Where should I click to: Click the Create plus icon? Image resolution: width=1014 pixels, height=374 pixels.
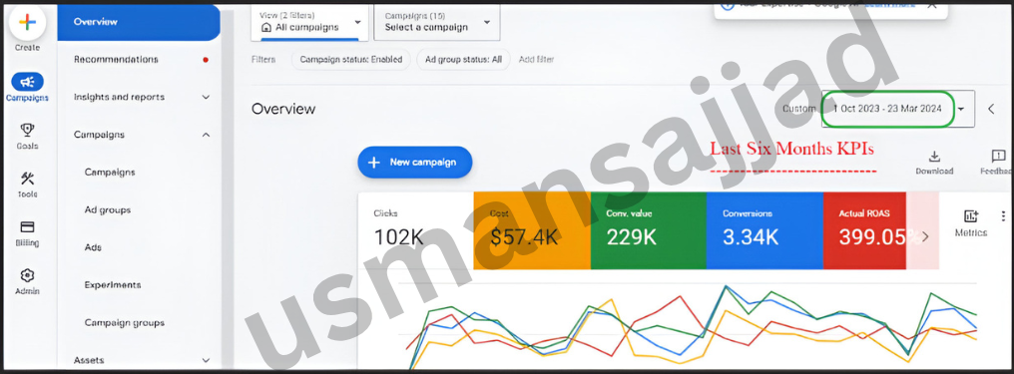[x=27, y=23]
